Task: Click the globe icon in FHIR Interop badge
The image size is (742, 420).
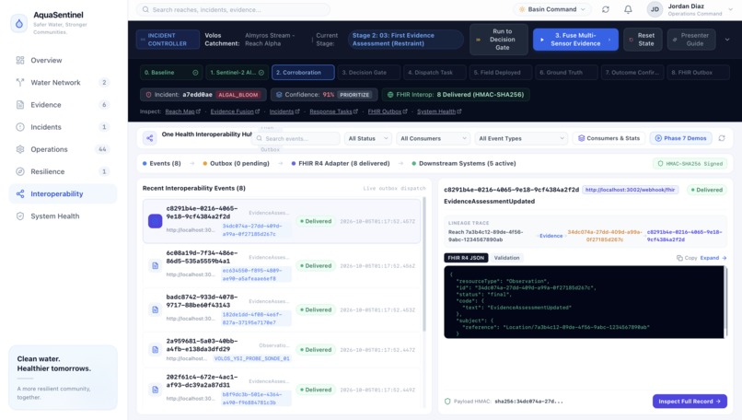Action: coord(390,95)
